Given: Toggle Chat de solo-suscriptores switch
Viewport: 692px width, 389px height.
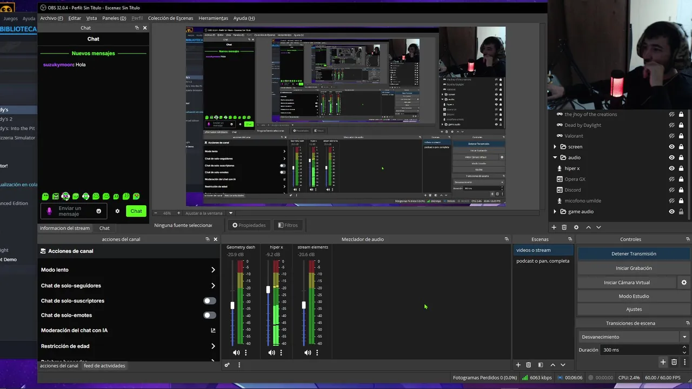Looking at the screenshot, I should (209, 301).
